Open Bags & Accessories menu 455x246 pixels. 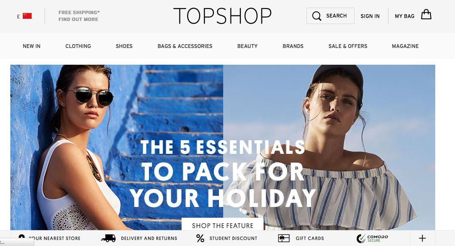coord(185,46)
